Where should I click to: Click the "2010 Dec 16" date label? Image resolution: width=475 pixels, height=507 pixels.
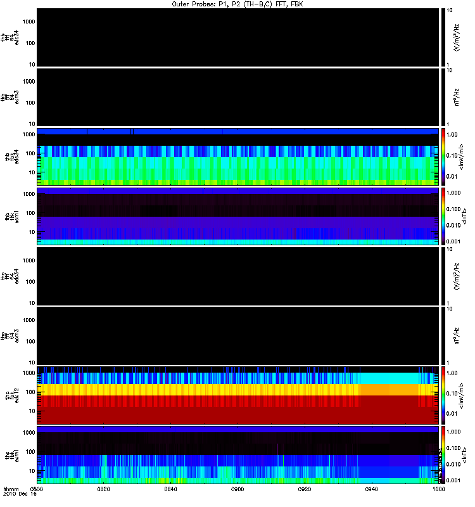click(x=20, y=494)
